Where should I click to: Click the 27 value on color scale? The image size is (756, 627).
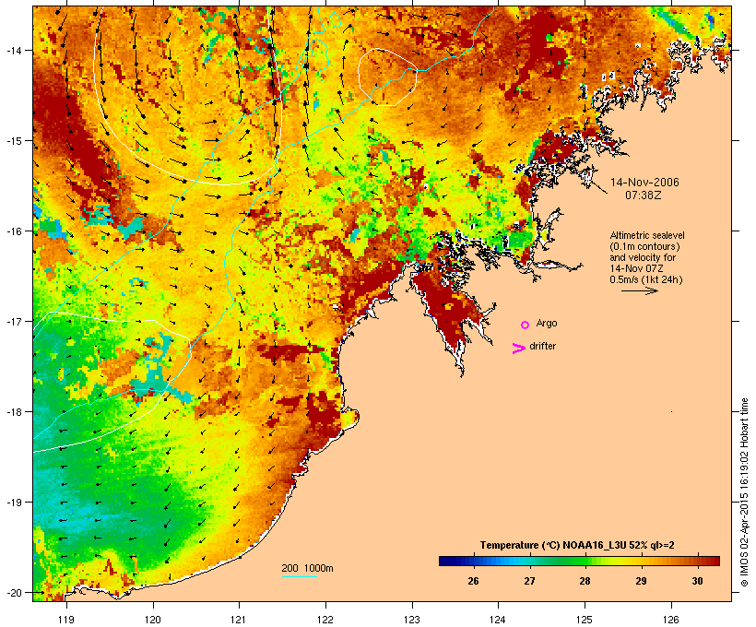529,581
